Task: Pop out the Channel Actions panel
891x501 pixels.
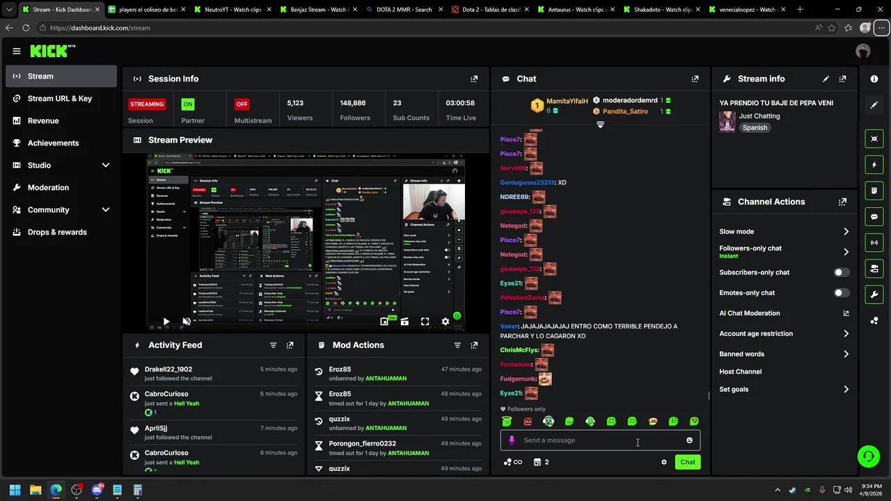Action: [842, 202]
